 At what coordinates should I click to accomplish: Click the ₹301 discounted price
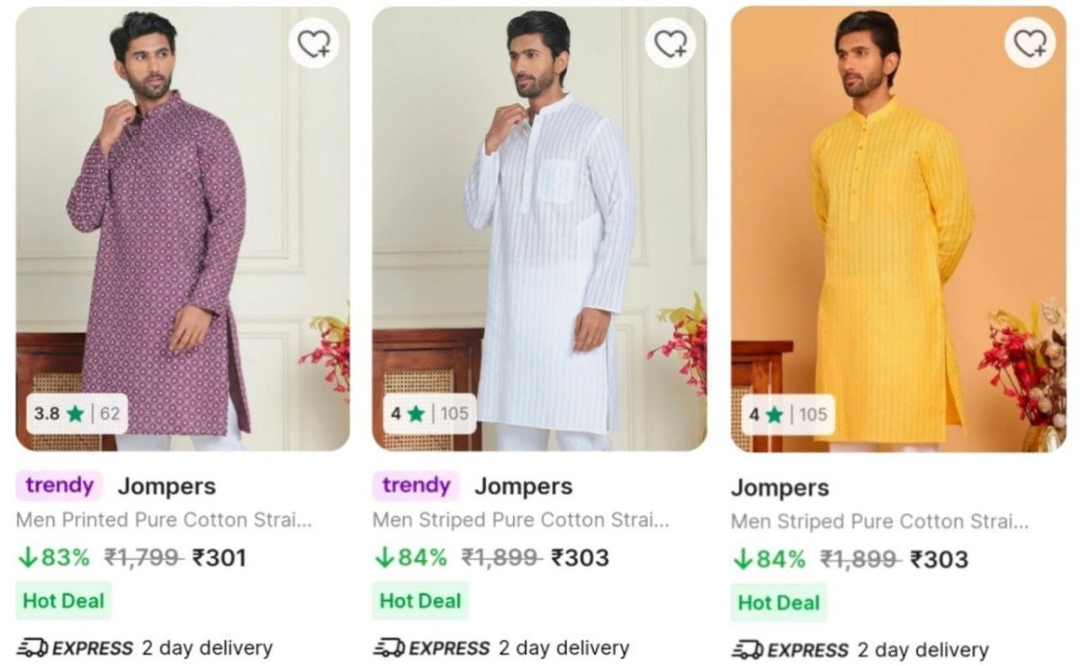pyautogui.click(x=220, y=558)
